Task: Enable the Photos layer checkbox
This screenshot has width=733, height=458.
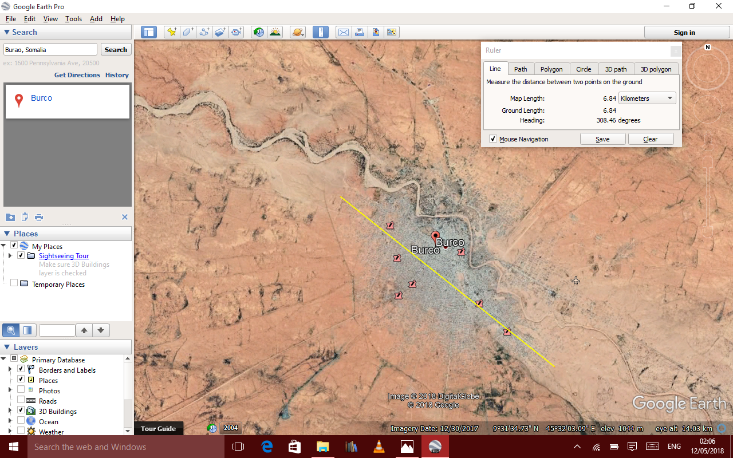Action: point(21,390)
